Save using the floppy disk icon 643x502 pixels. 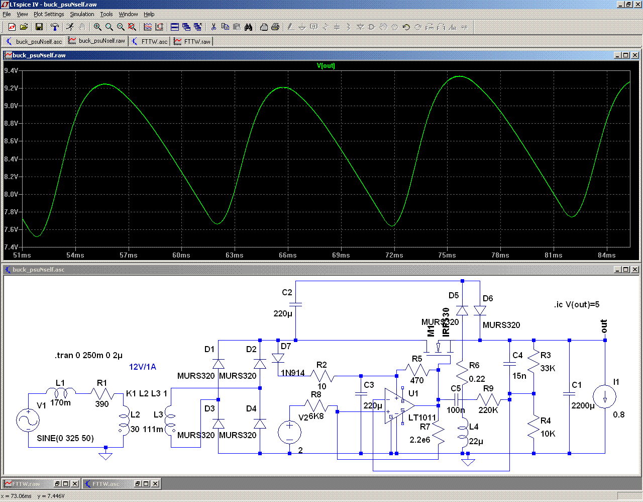(x=39, y=27)
